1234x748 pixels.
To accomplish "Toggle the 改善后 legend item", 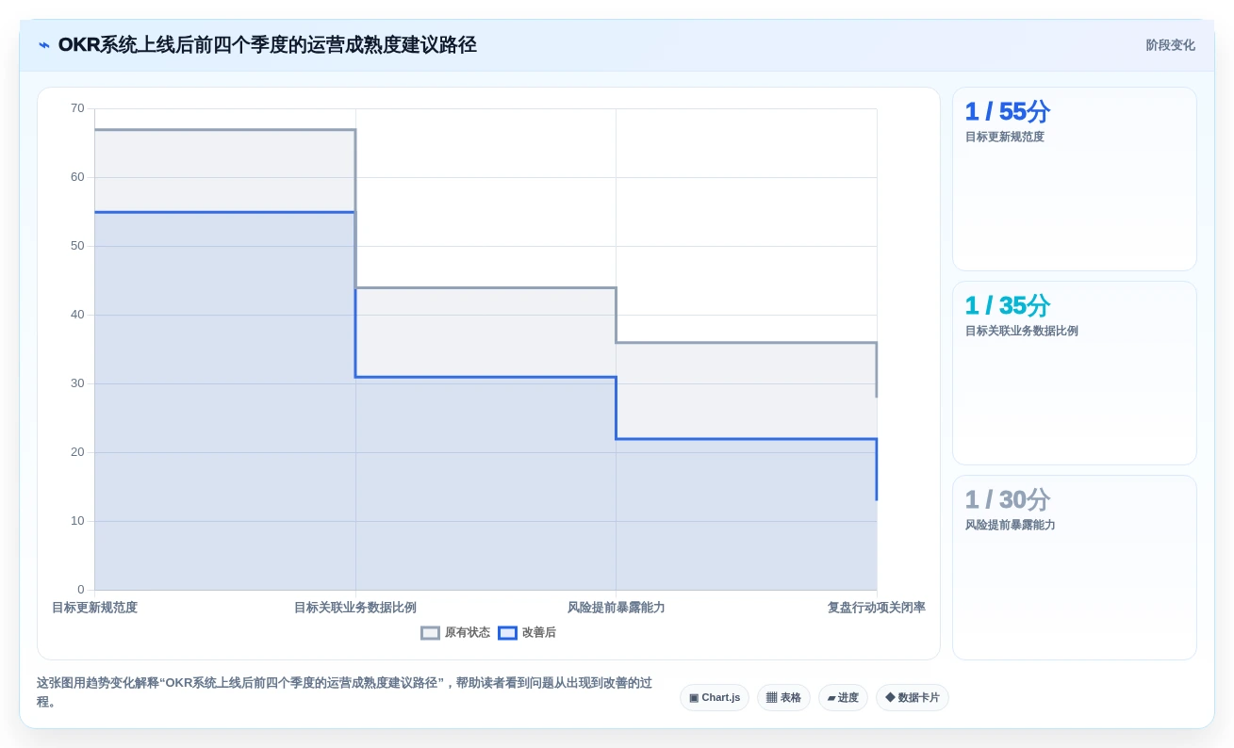I will [527, 633].
